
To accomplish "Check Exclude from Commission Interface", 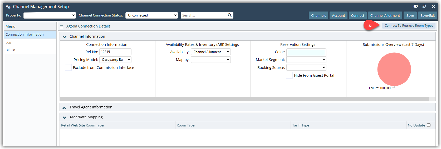I will click(x=68, y=68).
